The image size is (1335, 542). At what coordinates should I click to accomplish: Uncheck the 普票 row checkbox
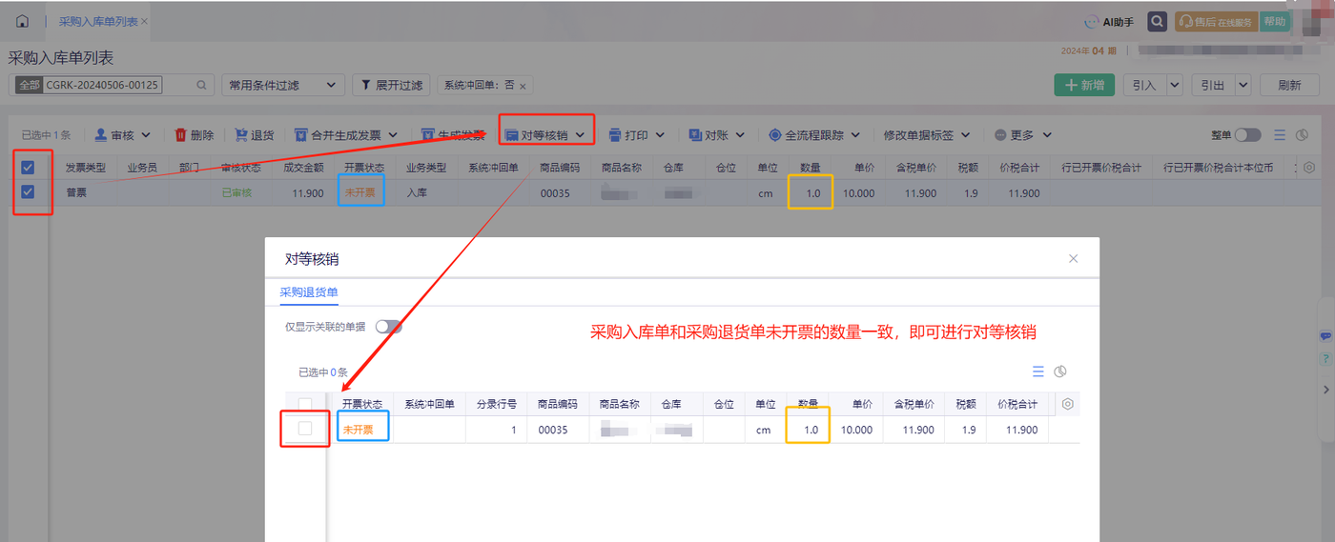pos(28,191)
